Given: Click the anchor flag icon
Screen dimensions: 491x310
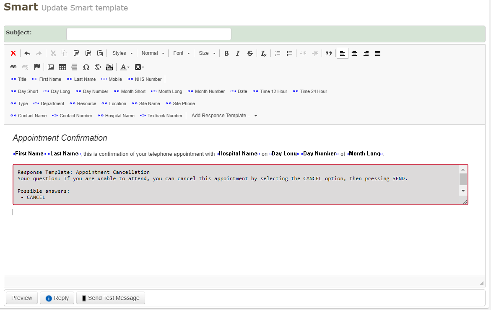Looking at the screenshot, I should pos(37,67).
